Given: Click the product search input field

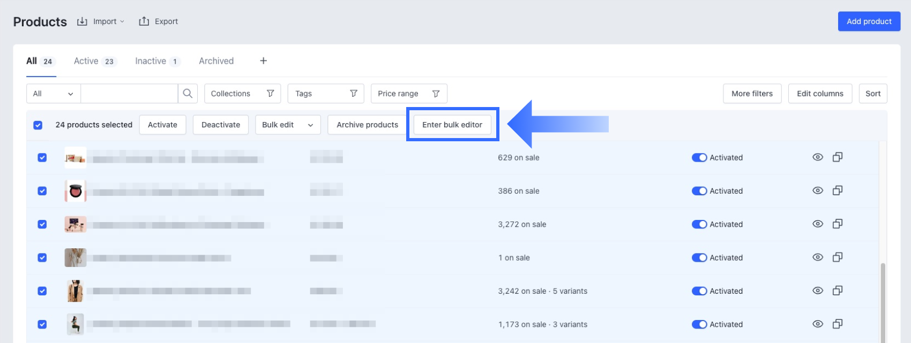Looking at the screenshot, I should [129, 94].
